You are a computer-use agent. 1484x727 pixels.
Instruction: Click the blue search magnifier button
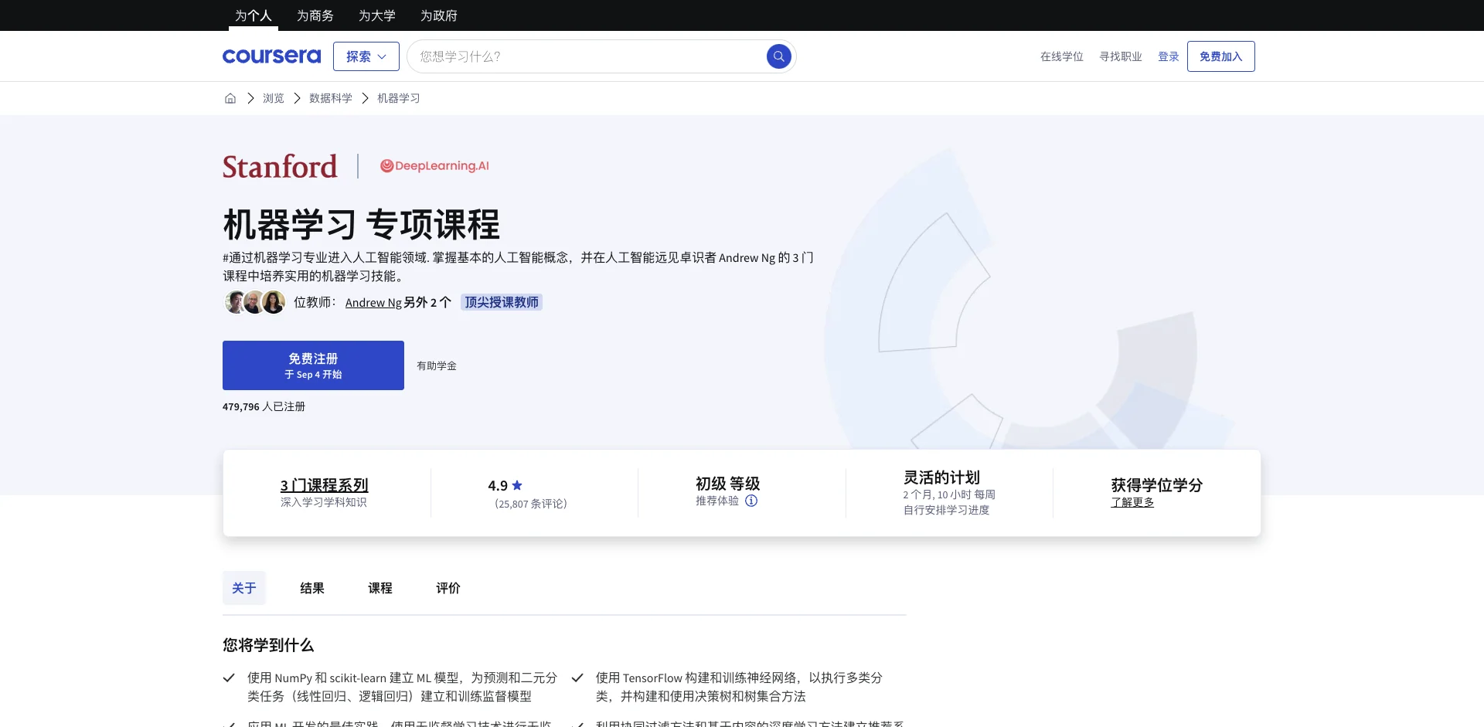point(778,56)
